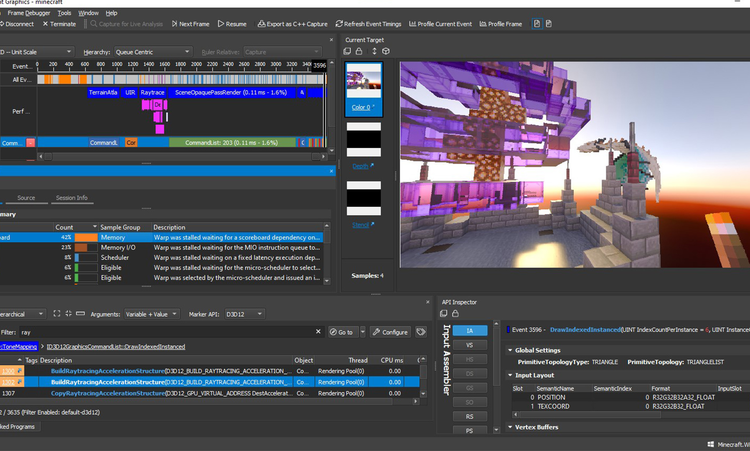Collapse all events icon in toolbar
This screenshot has width=750, height=451.
coord(69,314)
